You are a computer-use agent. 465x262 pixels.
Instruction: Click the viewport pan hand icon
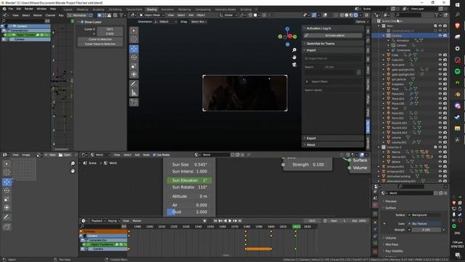point(294,57)
